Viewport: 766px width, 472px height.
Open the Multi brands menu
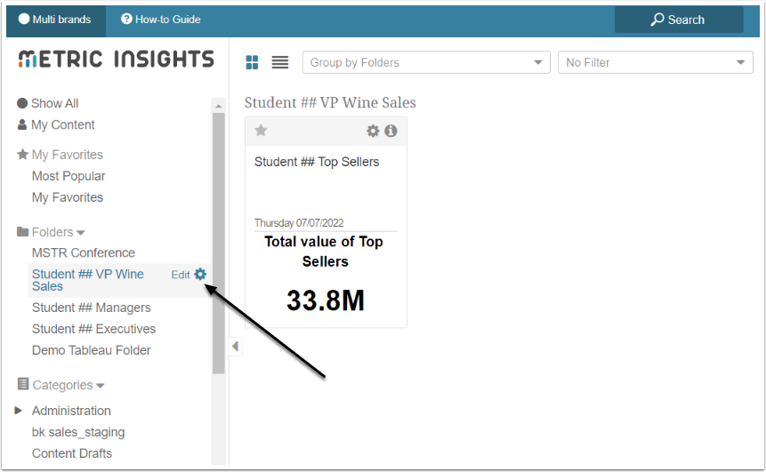(55, 20)
